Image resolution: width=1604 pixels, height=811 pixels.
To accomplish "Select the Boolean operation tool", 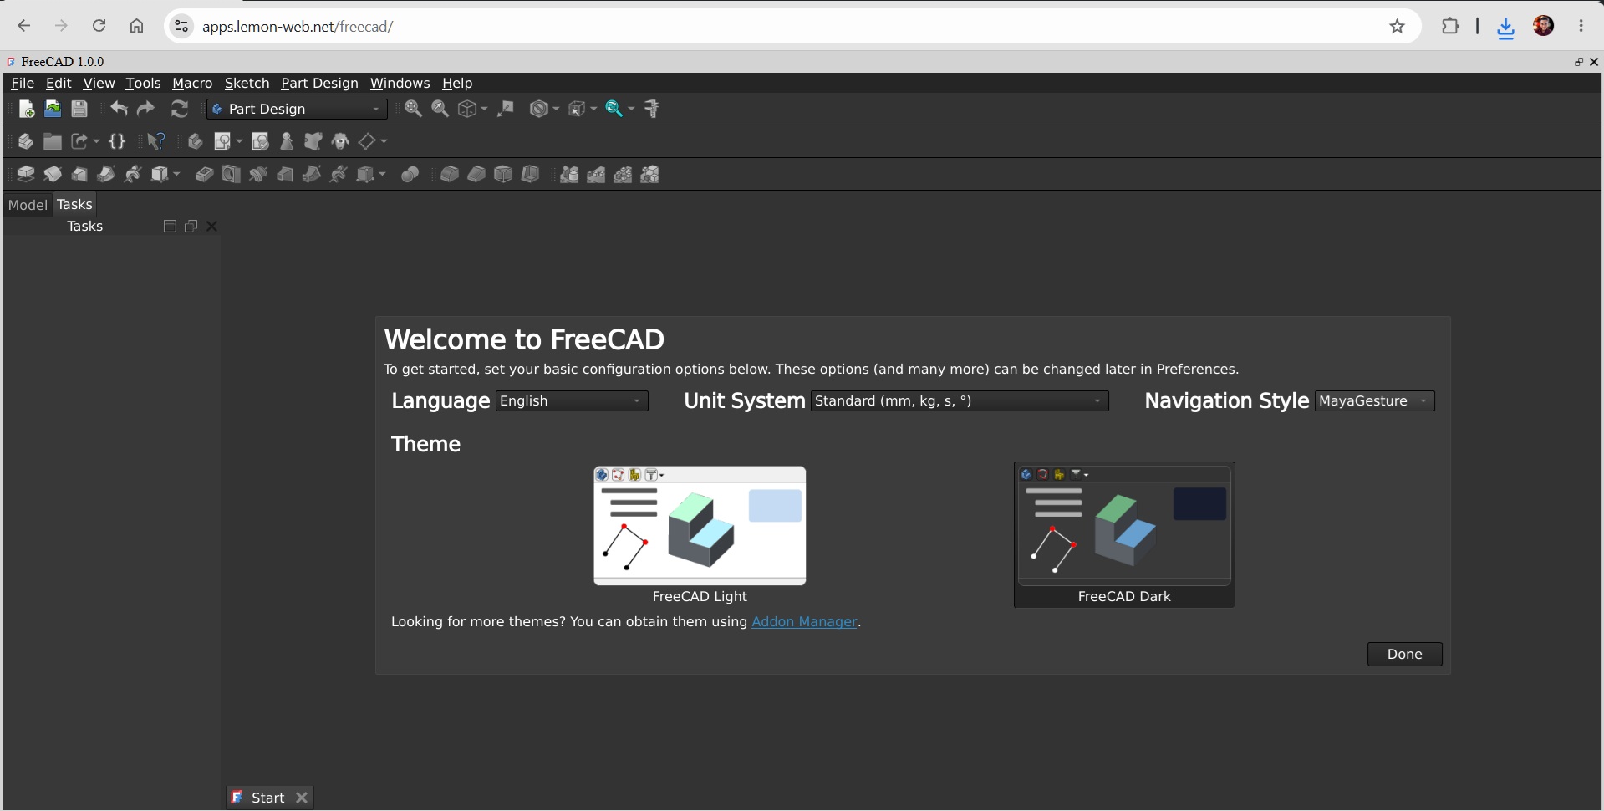I will point(410,174).
